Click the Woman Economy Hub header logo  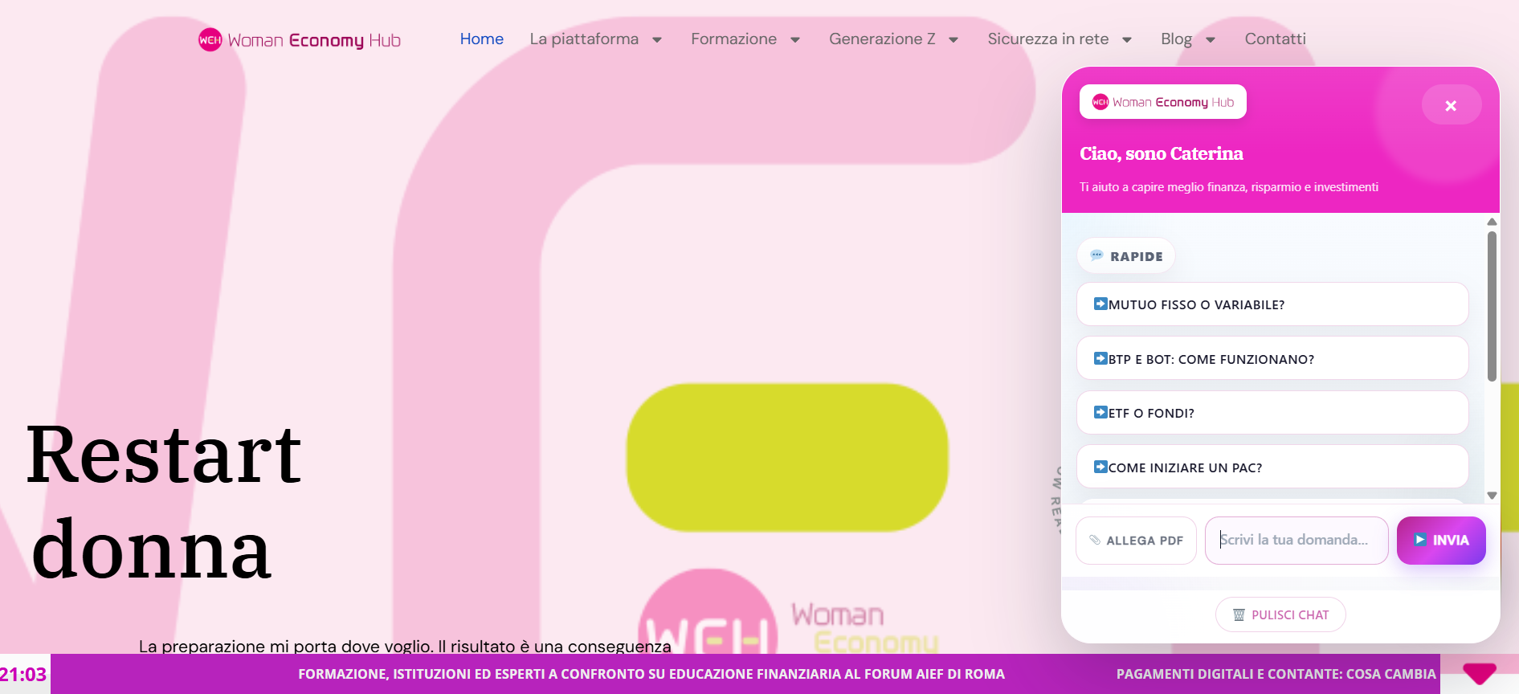tap(299, 39)
